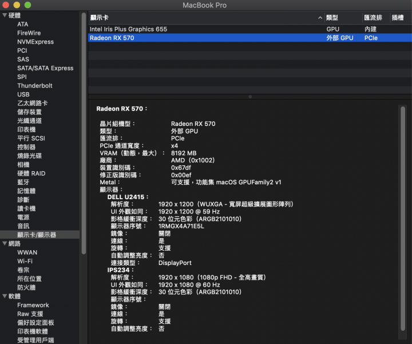Open SAS in sidebar
Viewport: 412px width, 344px height.
23,59
